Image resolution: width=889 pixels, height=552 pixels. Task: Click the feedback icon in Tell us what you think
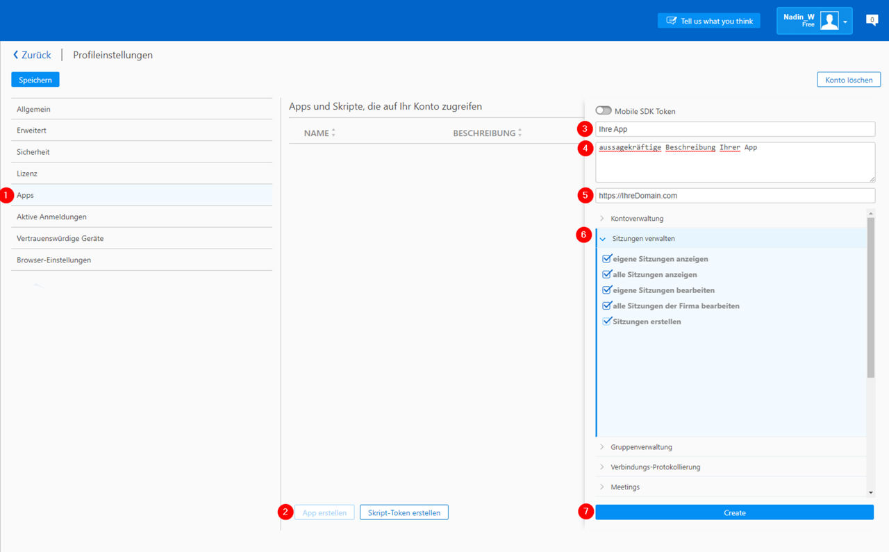tap(671, 21)
